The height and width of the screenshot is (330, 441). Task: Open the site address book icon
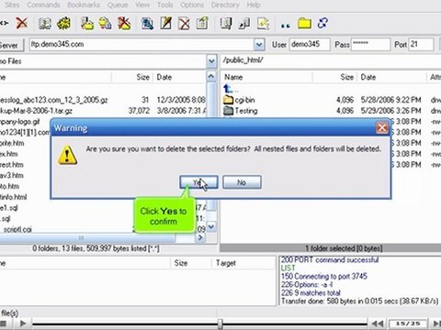coord(45,24)
